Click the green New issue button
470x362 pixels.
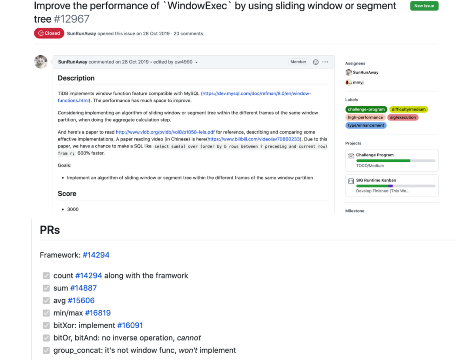424,6
